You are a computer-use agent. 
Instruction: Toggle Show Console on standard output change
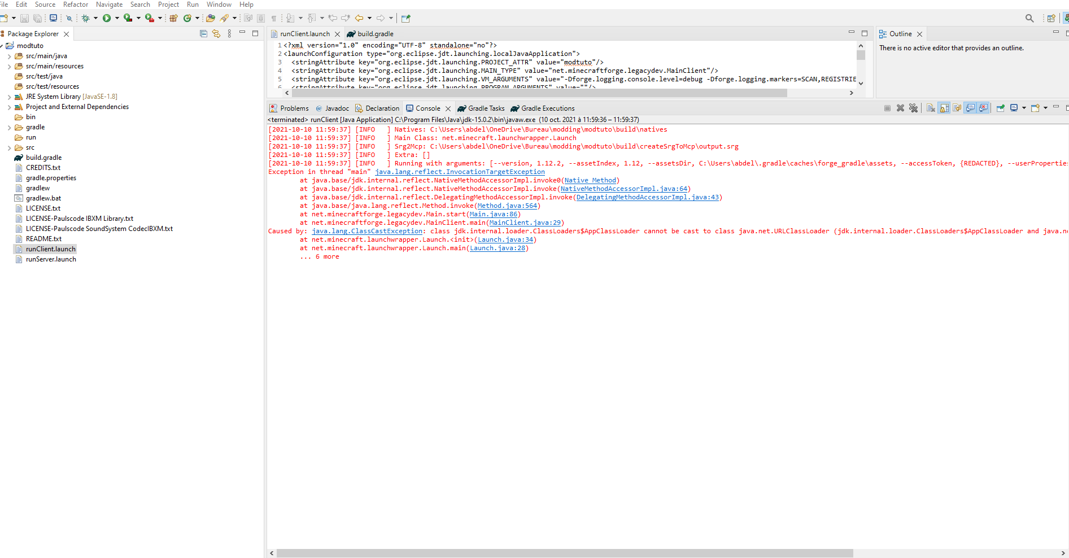click(x=970, y=108)
